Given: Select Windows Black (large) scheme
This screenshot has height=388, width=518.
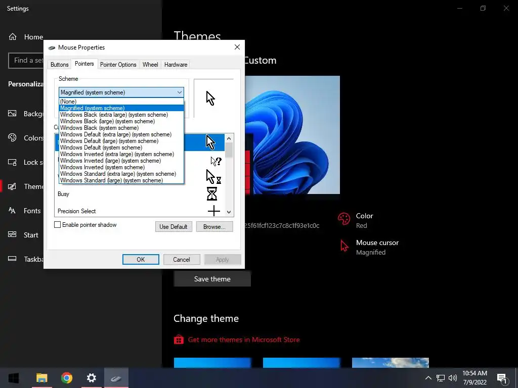Looking at the screenshot, I should (x=121, y=121).
